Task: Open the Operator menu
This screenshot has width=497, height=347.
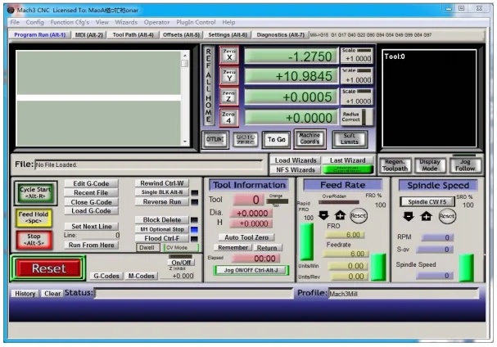Action: coord(157,22)
